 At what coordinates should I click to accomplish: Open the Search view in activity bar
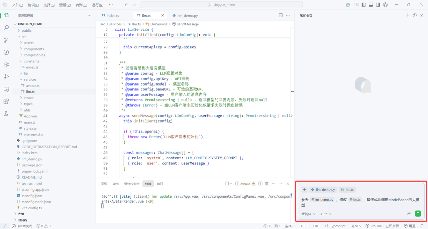[6, 28]
